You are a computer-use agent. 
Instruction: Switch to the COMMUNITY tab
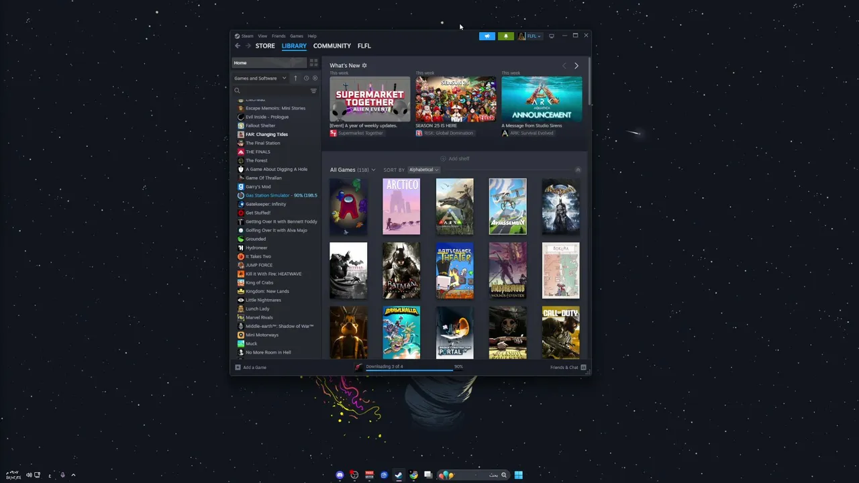click(332, 46)
